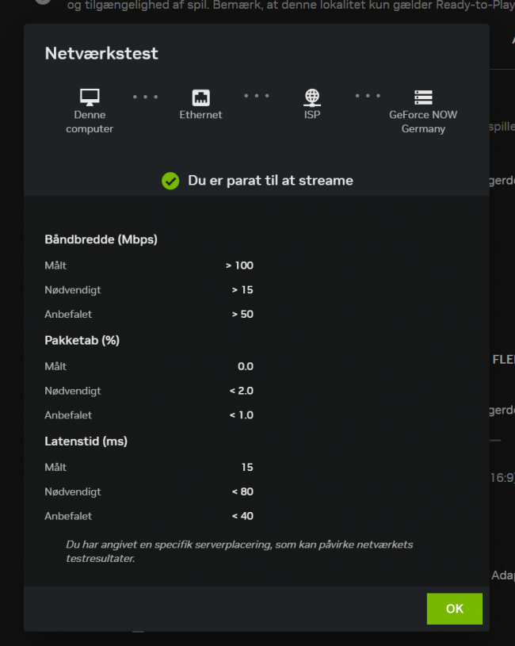Click the measured packet loss value 0.0
Viewport: 515px width, 646px height.
click(245, 366)
